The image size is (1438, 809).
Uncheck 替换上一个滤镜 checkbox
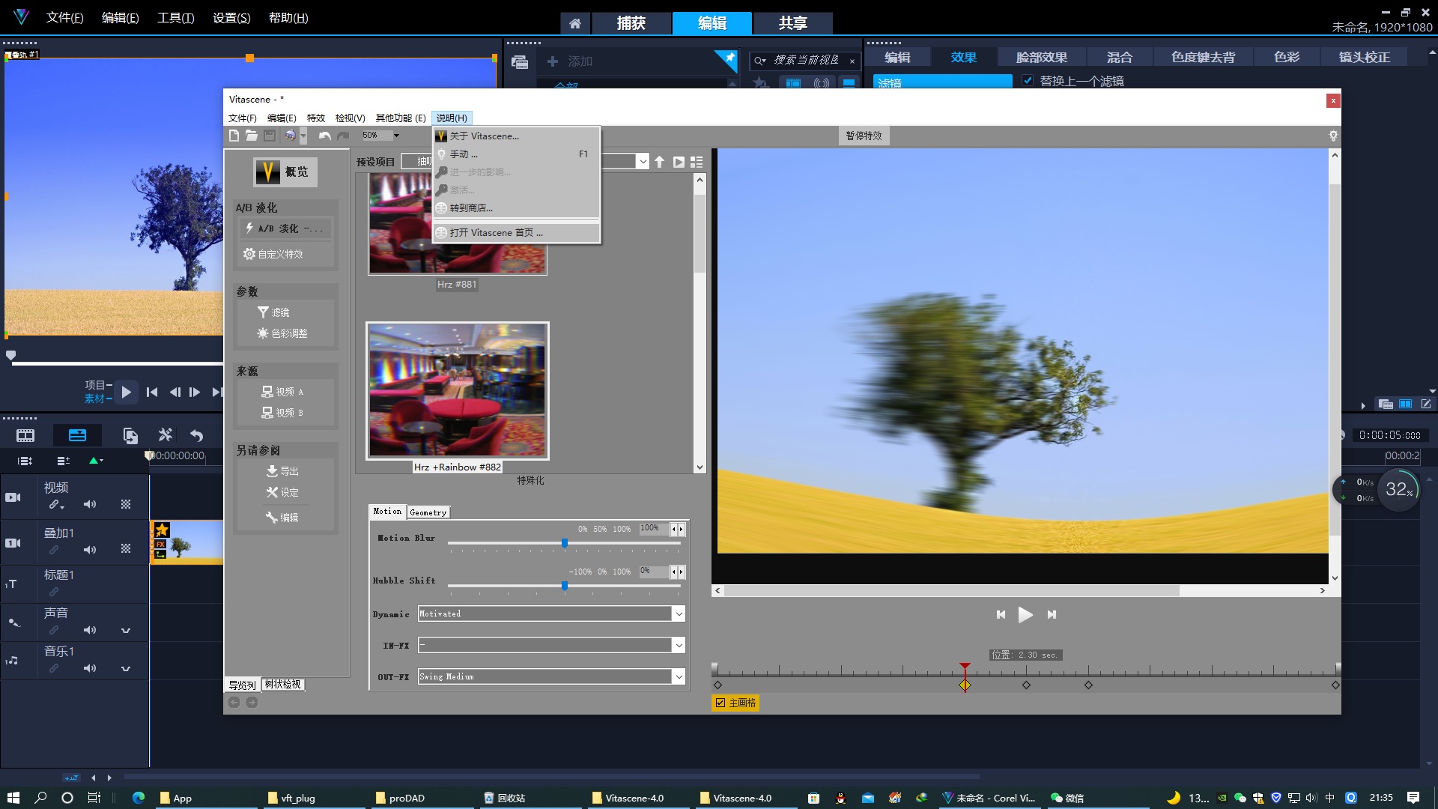[1028, 80]
